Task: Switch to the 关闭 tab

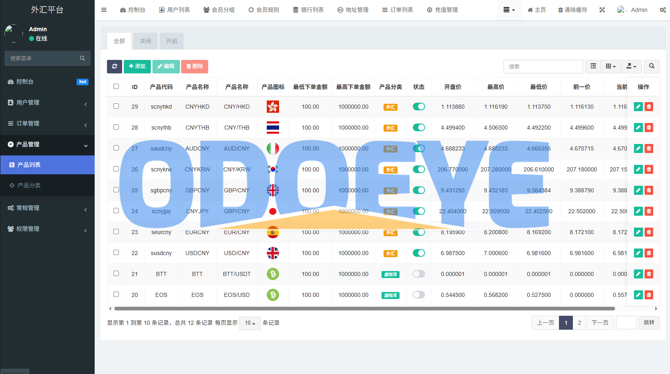Action: pos(145,41)
